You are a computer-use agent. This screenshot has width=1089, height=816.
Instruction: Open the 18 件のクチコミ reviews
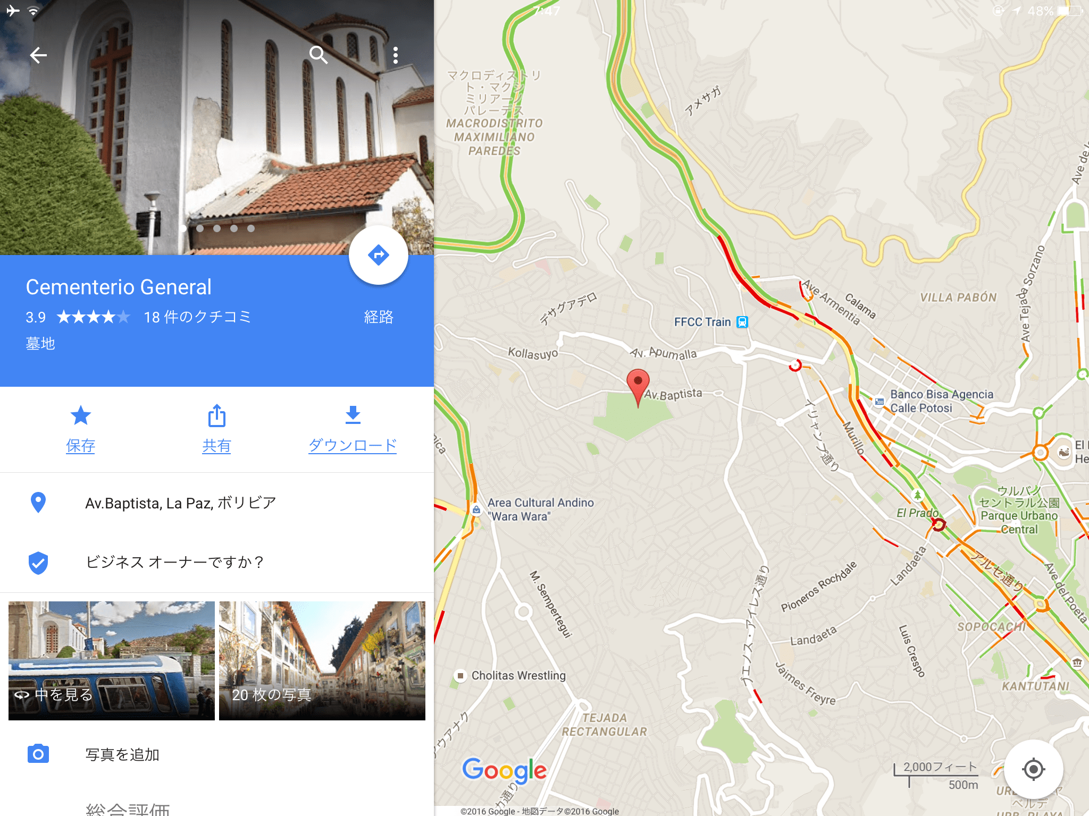[x=197, y=317]
